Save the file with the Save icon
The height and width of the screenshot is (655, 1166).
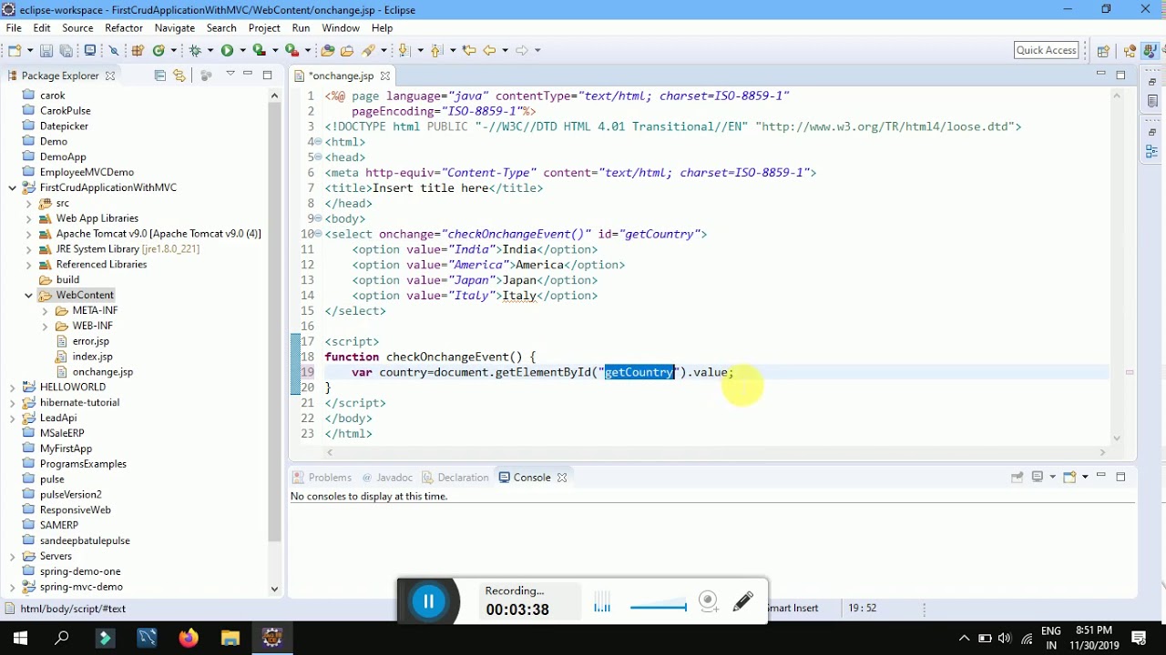tap(47, 50)
